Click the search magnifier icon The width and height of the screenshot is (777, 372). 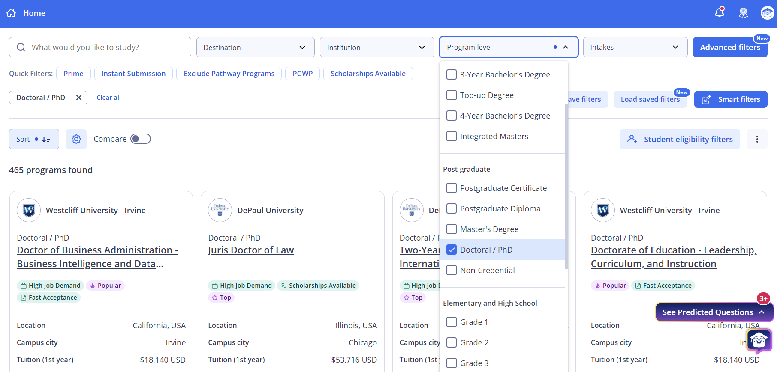(21, 47)
